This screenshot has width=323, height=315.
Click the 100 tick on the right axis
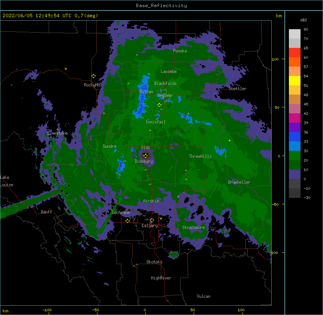[x=275, y=59]
